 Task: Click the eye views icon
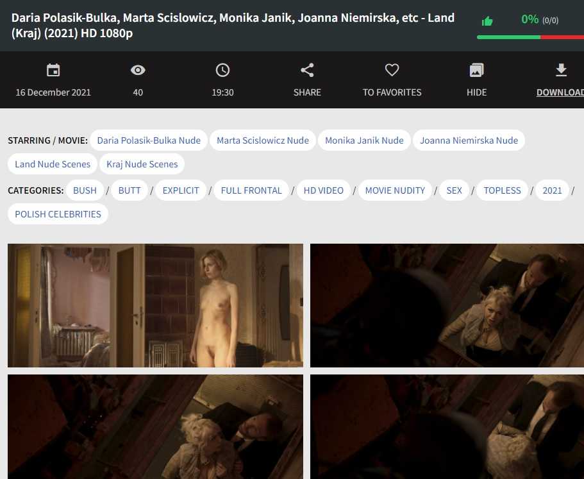tap(138, 71)
